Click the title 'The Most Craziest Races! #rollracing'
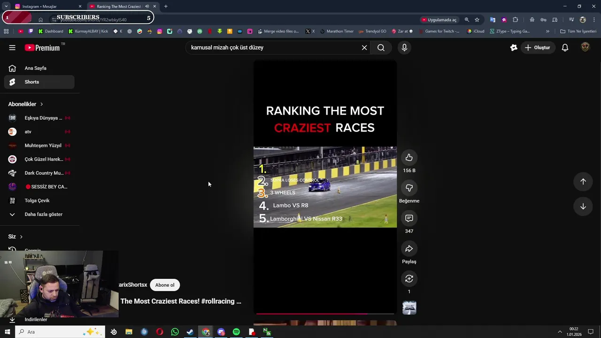The height and width of the screenshot is (338, 601). 181,301
